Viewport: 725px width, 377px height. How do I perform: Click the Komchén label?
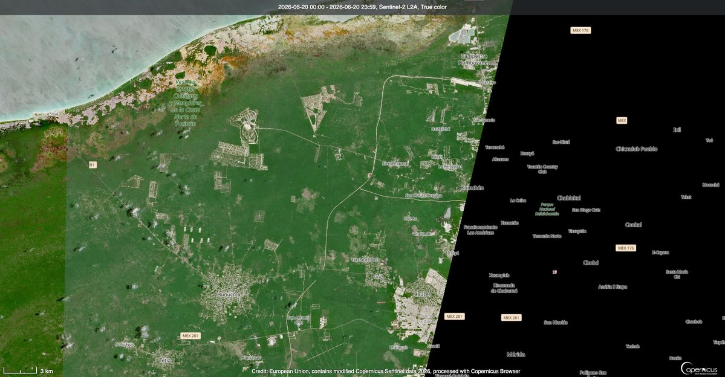click(472, 187)
